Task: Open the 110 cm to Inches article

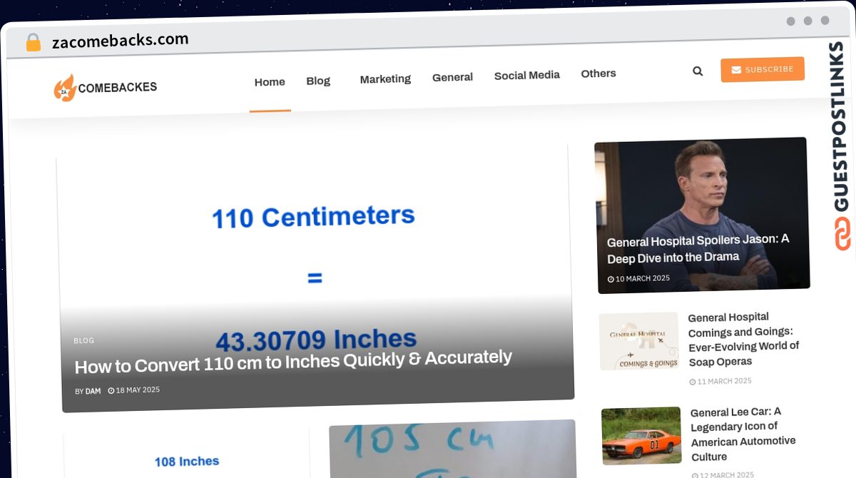Action: coord(293,362)
